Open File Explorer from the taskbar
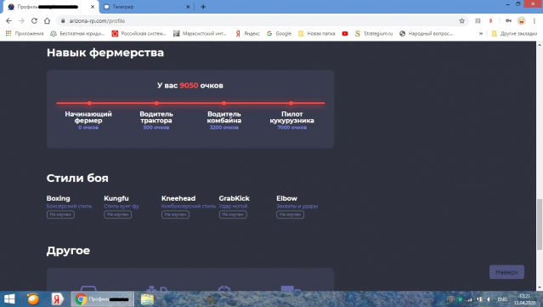 tap(147, 298)
